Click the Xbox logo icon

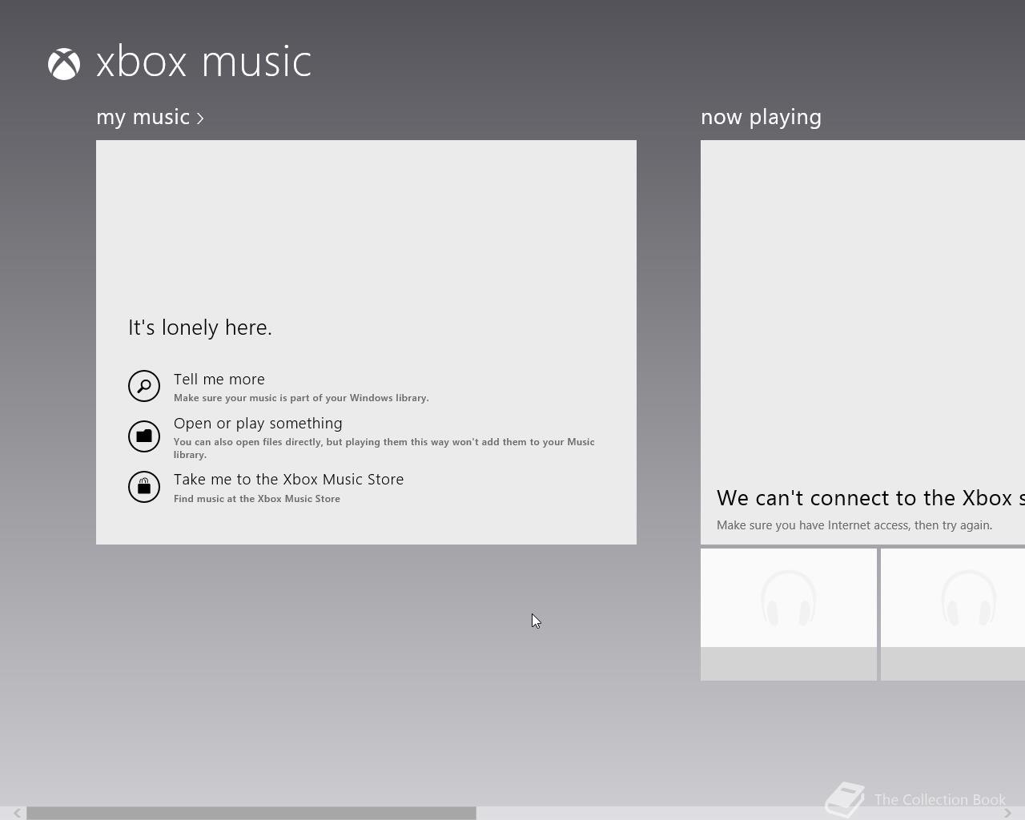(x=64, y=64)
